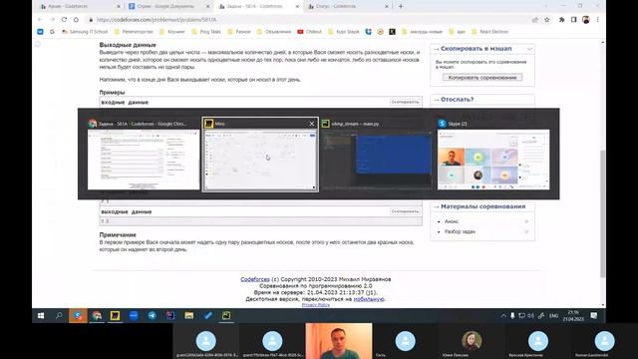
Task: Open the Codeforces footer link
Action: pyautogui.click(x=255, y=279)
